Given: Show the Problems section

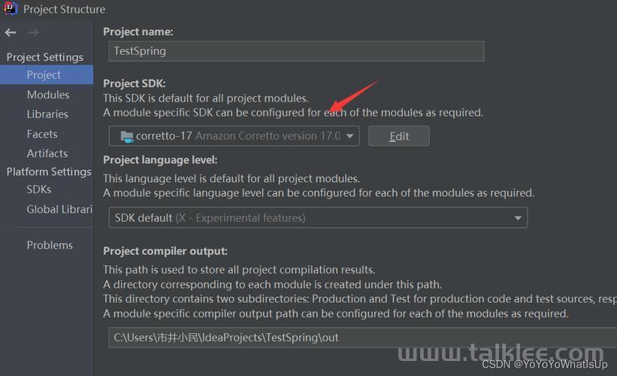Looking at the screenshot, I should tap(50, 245).
